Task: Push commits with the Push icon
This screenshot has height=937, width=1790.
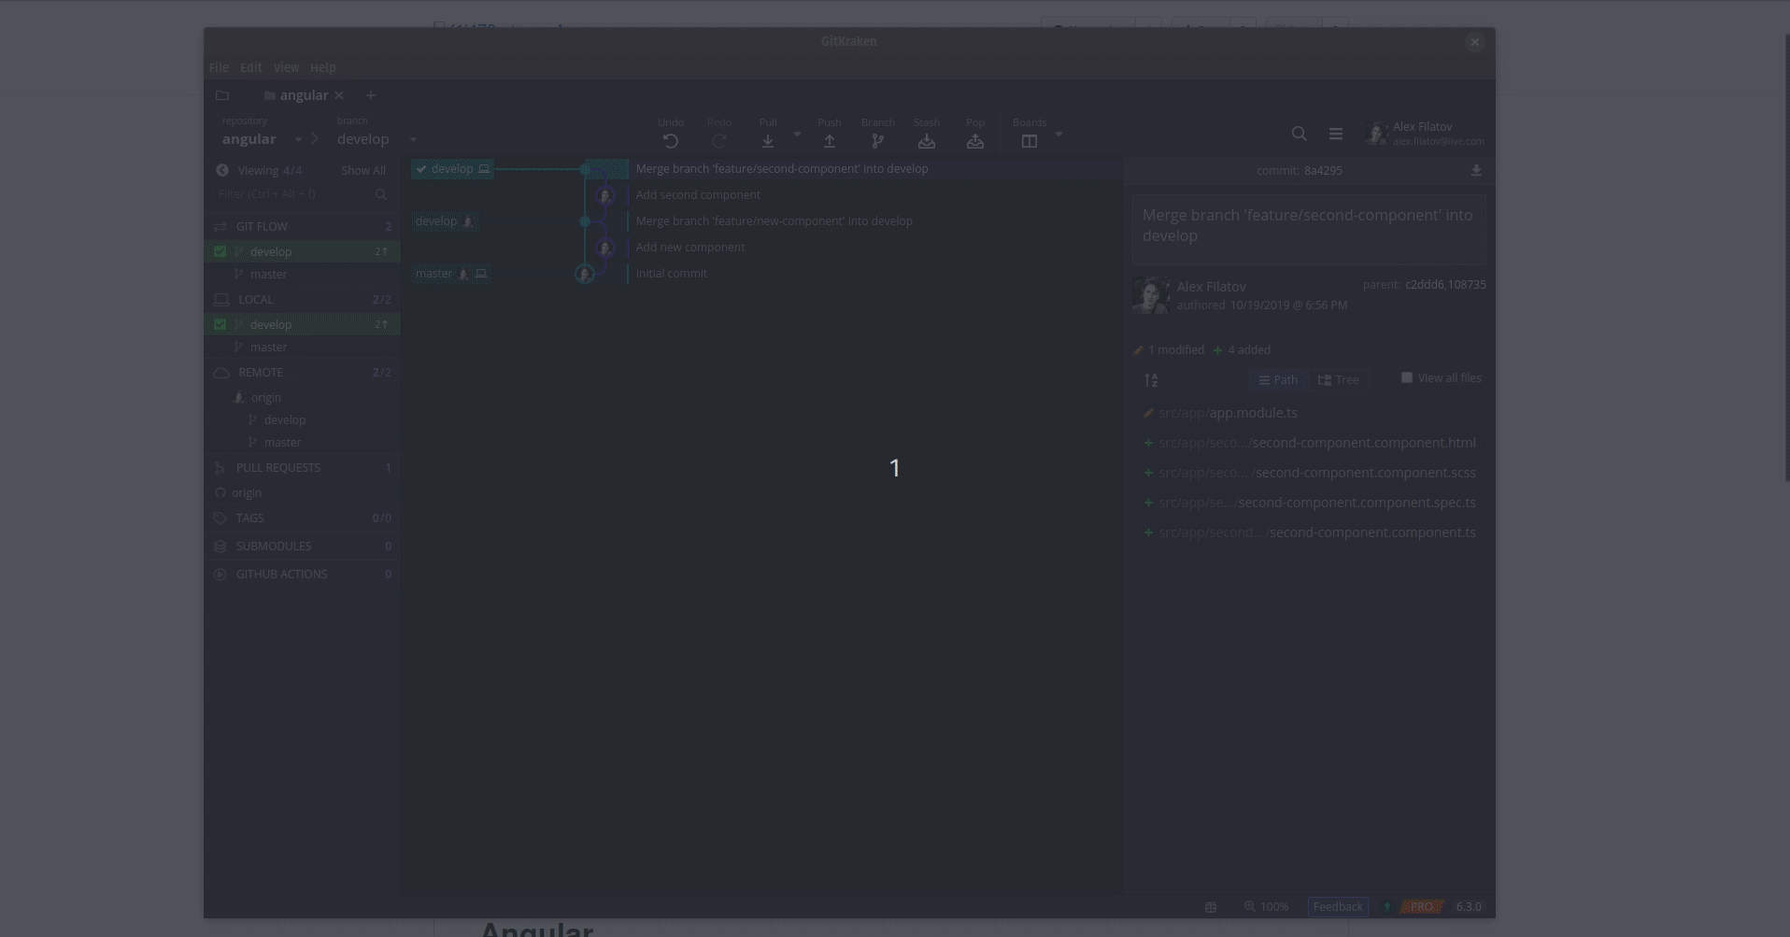Action: point(830,141)
